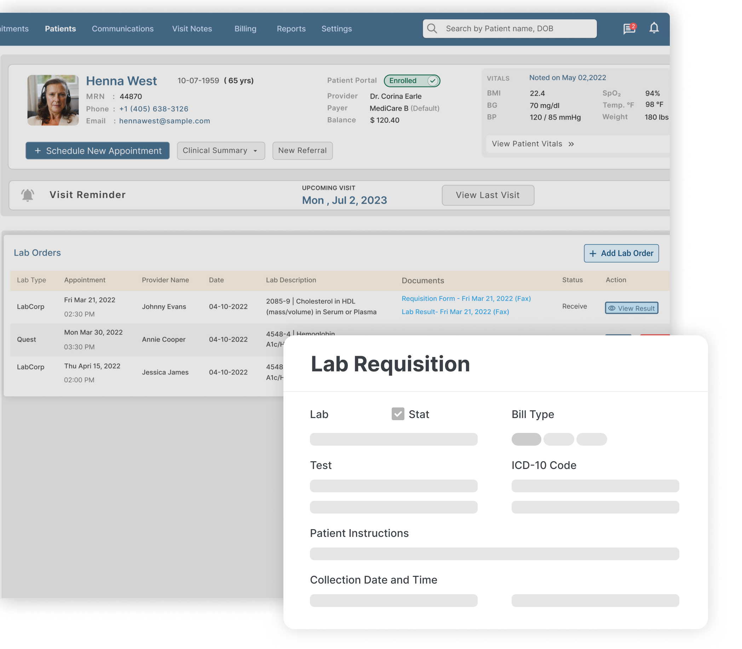Click the Visit Reminder alarm bell icon
742x649 pixels.
click(28, 195)
